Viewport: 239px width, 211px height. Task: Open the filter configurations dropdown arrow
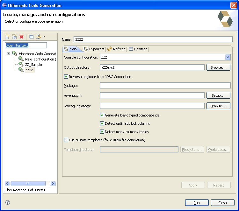click(44, 37)
